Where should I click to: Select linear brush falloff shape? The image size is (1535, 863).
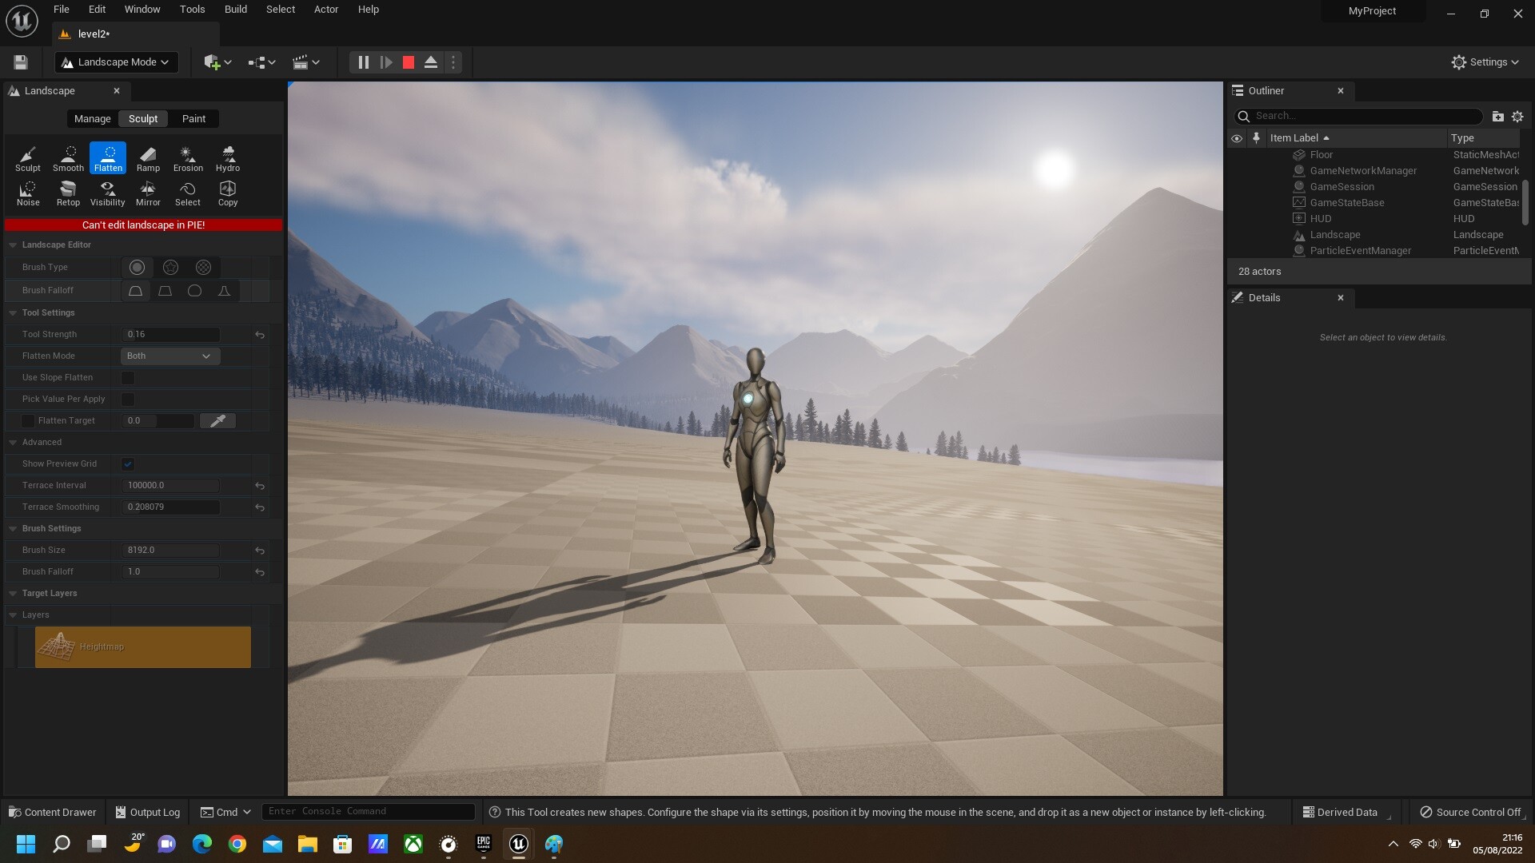coord(165,291)
